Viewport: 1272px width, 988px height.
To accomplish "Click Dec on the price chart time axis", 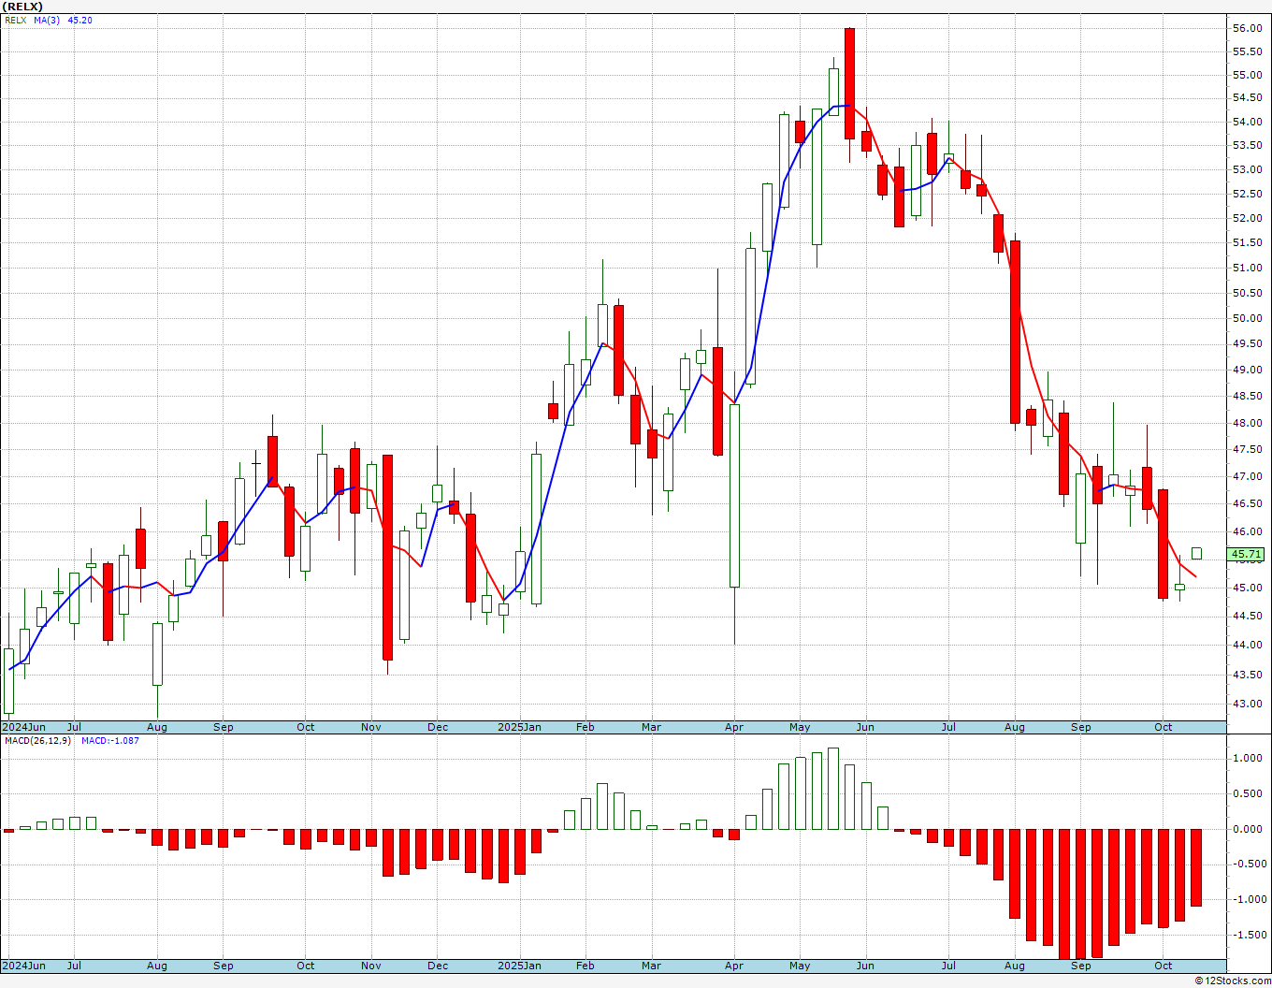I will tap(438, 727).
